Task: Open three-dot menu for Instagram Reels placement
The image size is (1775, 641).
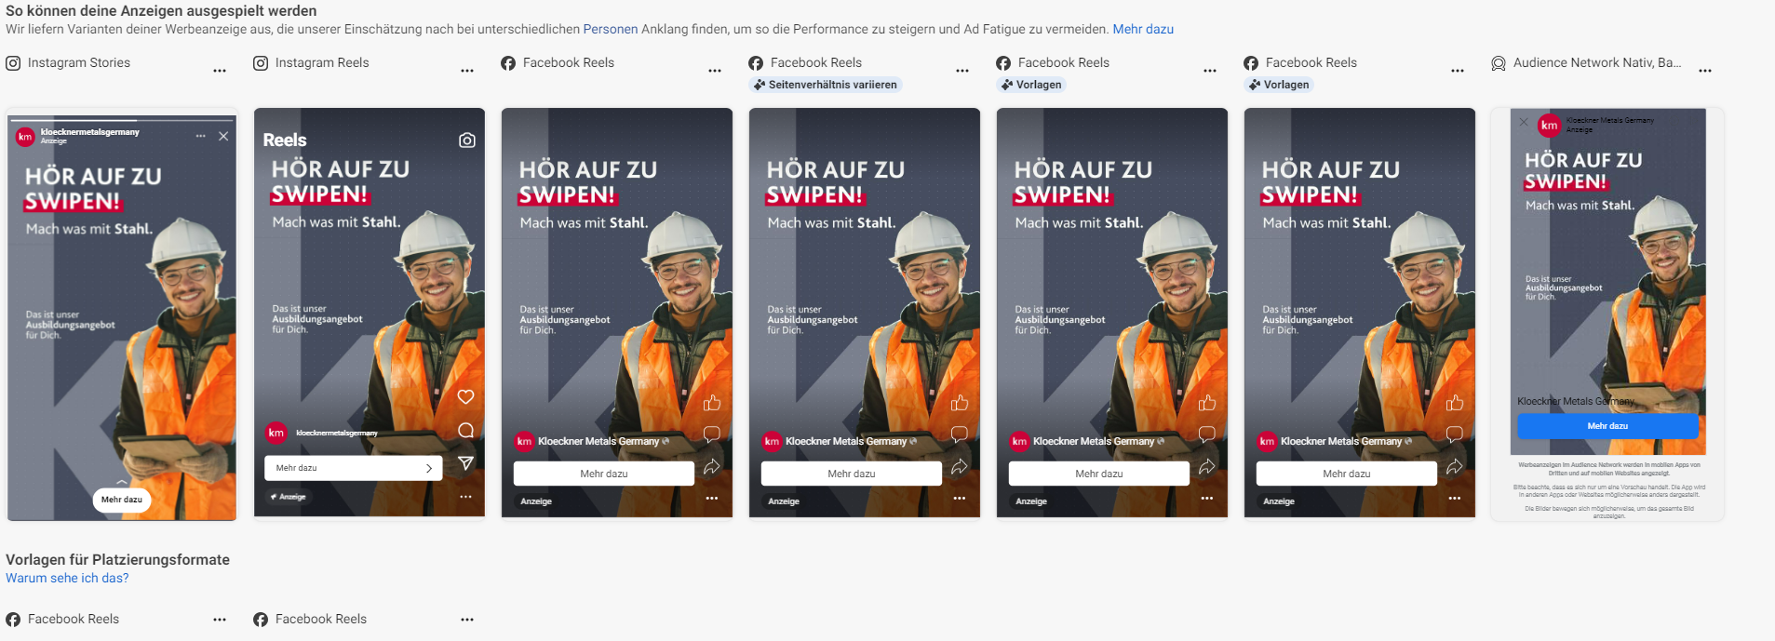Action: tap(467, 71)
